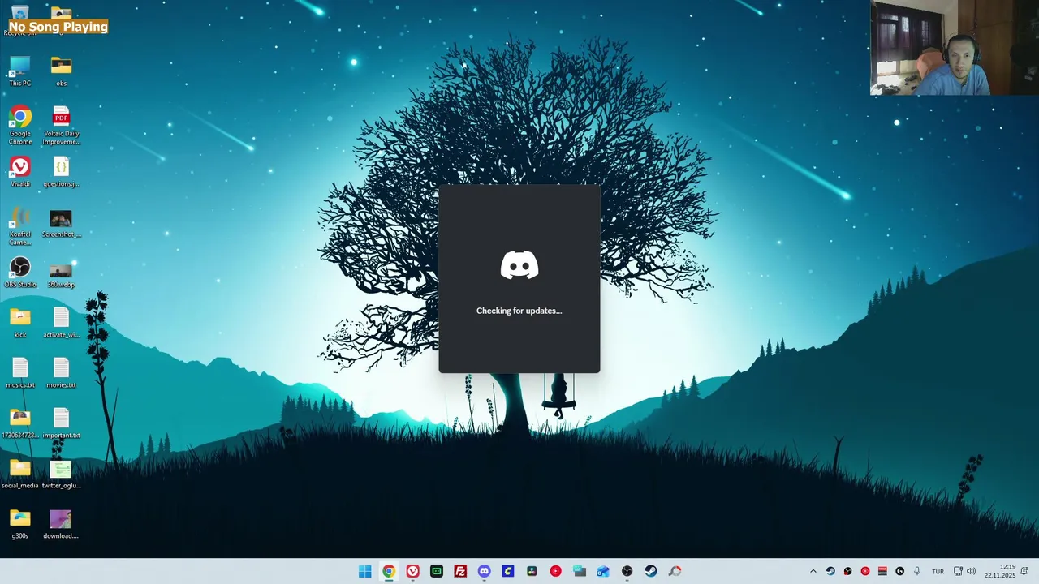Open the volume control in system tray
This screenshot has height=584, width=1039.
tap(971, 571)
